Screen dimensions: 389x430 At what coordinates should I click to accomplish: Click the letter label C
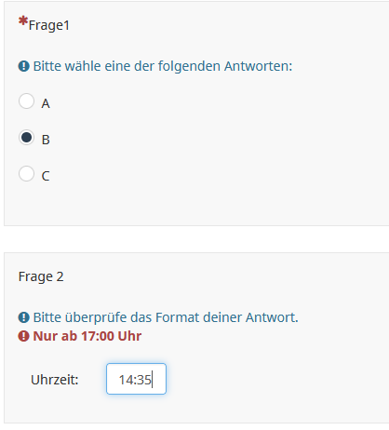(x=46, y=176)
